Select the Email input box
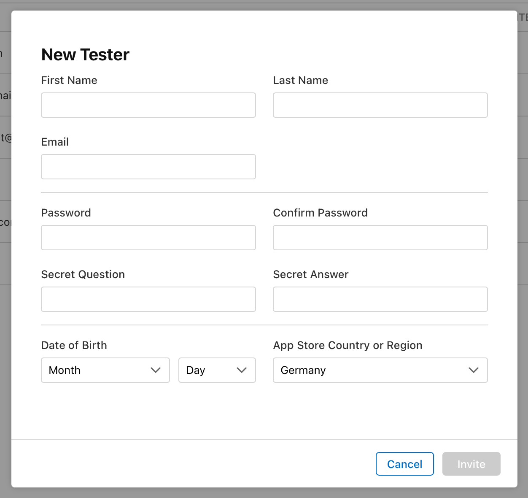The image size is (528, 498). [x=148, y=167]
